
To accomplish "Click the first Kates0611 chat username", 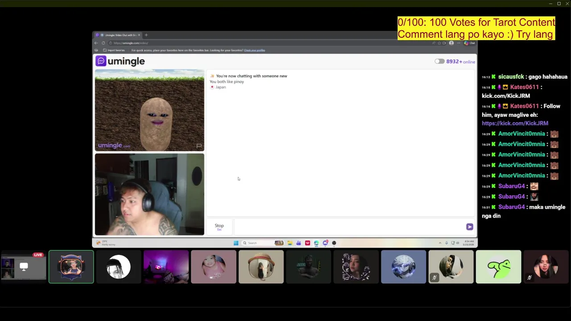I will (x=524, y=87).
